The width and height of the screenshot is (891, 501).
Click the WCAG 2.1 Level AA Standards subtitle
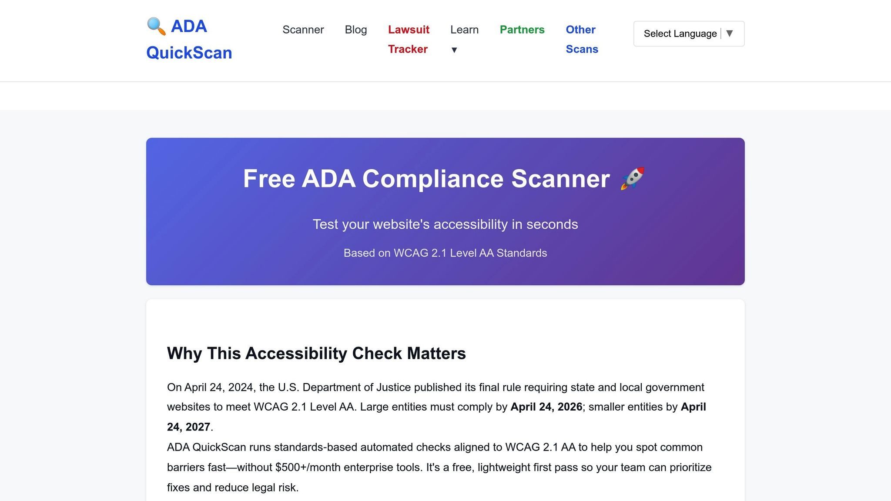(445, 253)
